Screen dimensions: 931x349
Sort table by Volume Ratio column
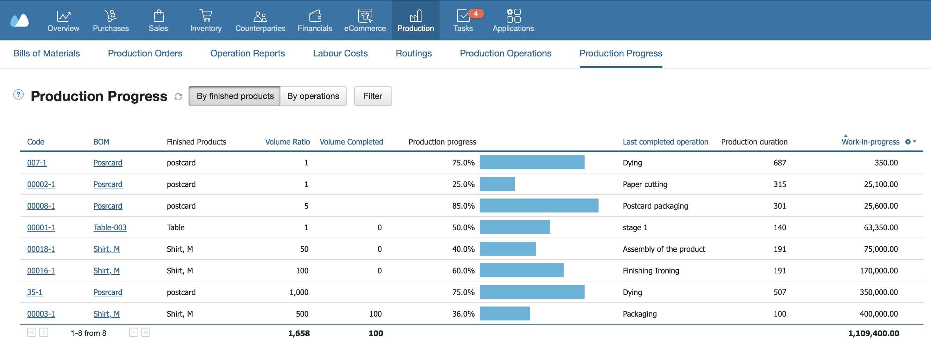(x=287, y=142)
